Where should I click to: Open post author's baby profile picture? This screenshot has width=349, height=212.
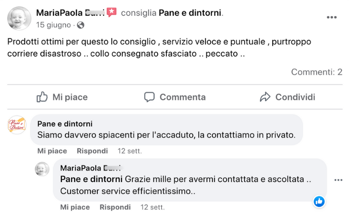19,18
